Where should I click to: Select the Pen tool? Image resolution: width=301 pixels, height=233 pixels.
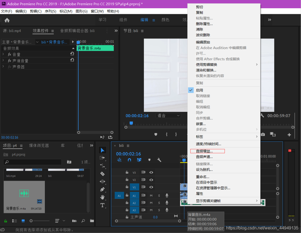coord(102,189)
